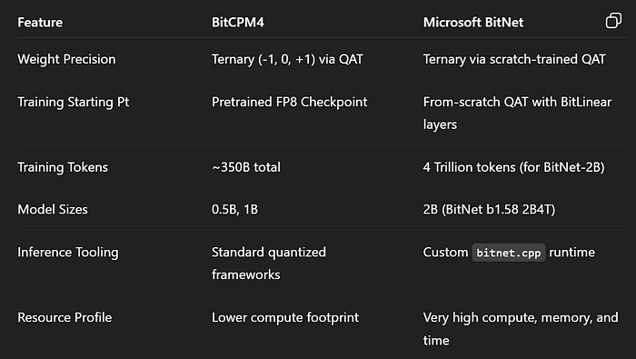Click the Inference Tooling row label
Screen dimensions: 636x359
pos(68,253)
